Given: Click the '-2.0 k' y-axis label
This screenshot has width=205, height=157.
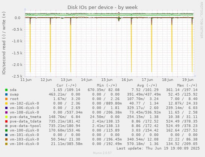Looking at the screenshot, I should tap(17, 64).
